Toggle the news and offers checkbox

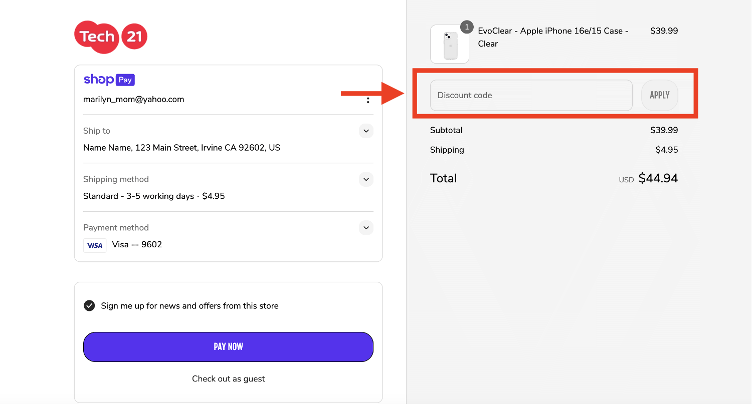click(x=89, y=306)
